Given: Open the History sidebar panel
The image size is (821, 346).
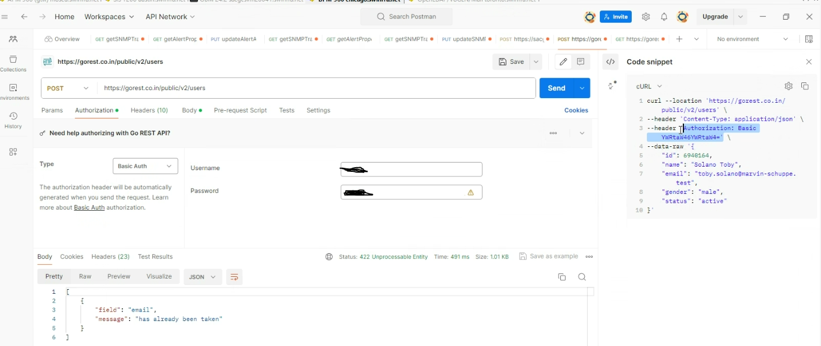Looking at the screenshot, I should point(13,120).
